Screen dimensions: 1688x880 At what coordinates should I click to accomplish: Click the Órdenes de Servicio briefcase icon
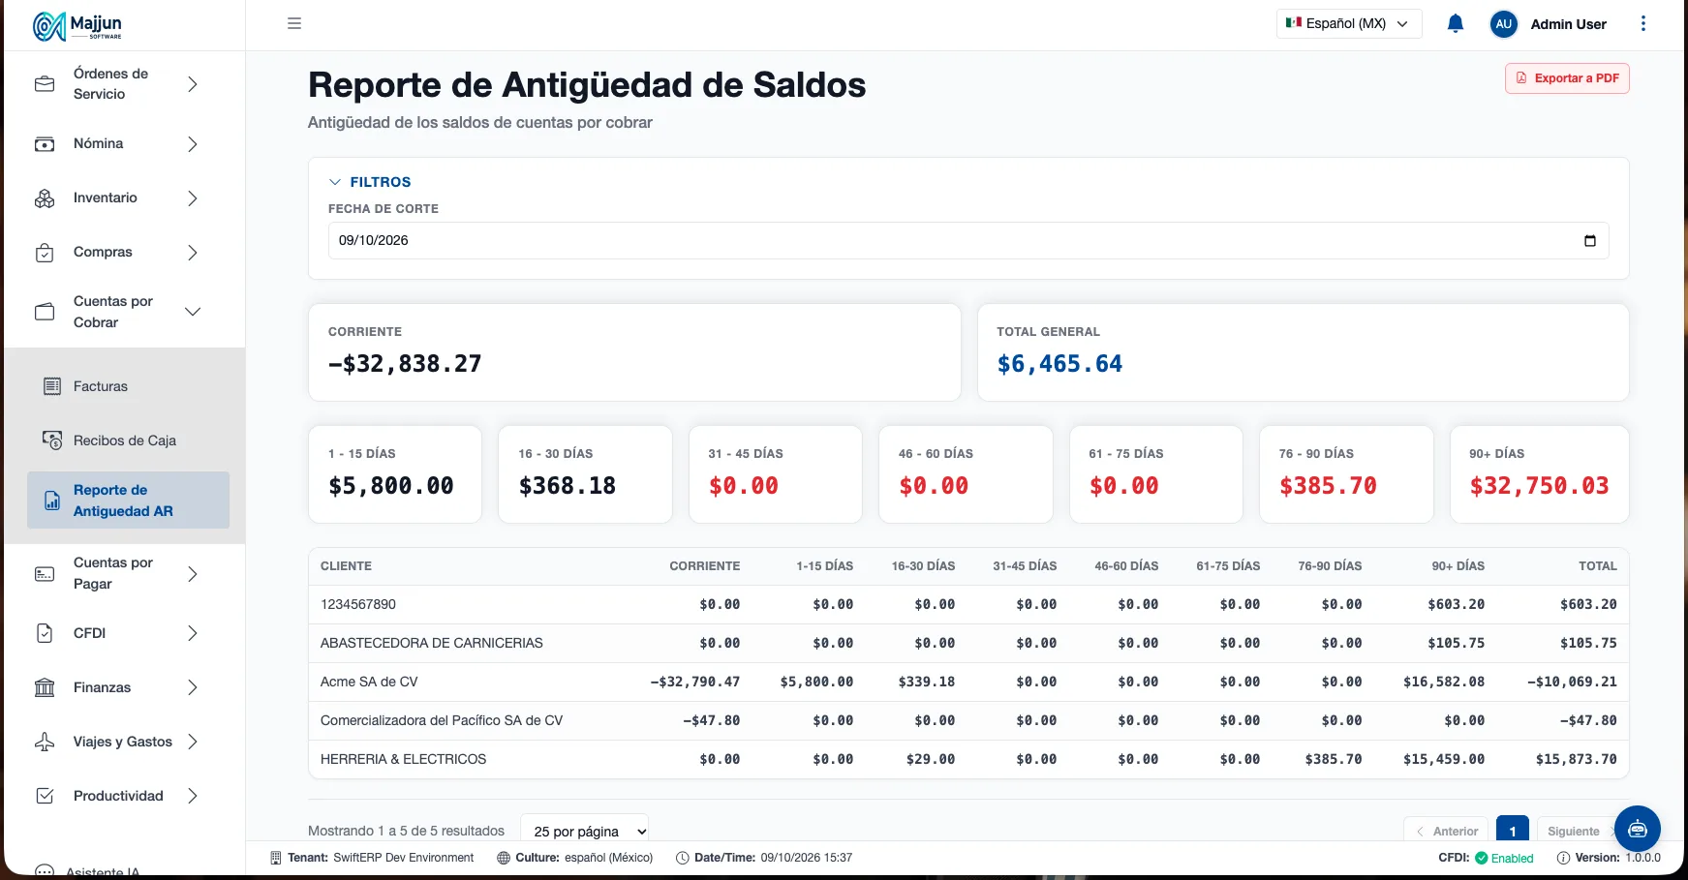tap(45, 84)
